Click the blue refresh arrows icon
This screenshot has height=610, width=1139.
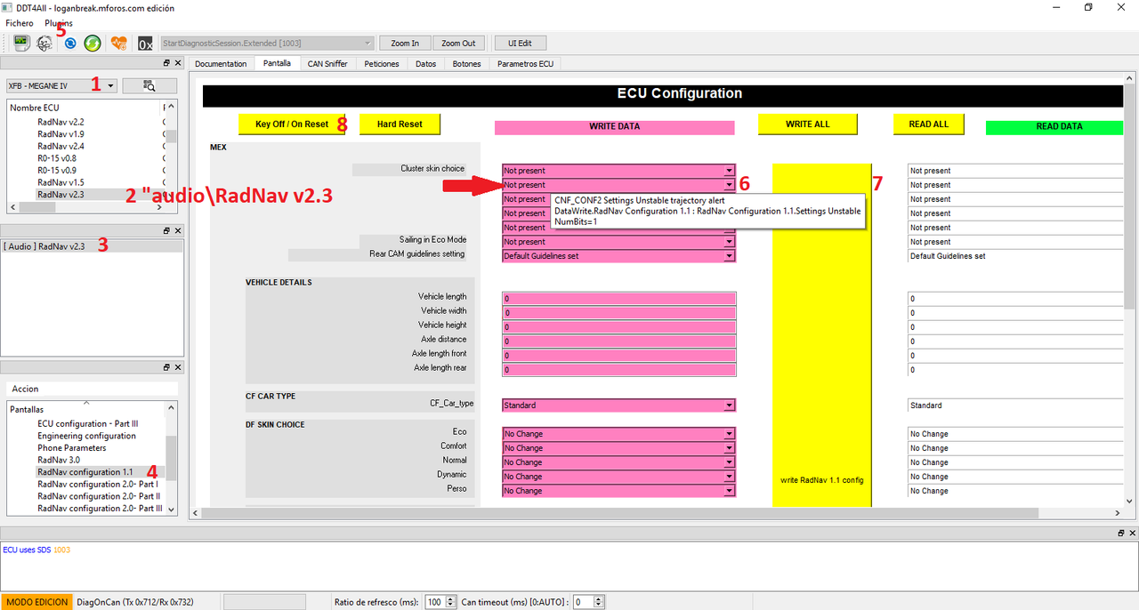pos(69,43)
